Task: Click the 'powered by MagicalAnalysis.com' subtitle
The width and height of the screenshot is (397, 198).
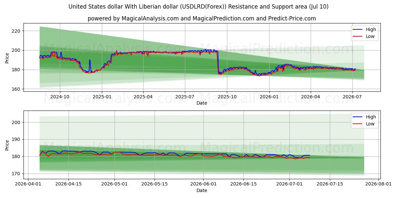Action: (202, 18)
